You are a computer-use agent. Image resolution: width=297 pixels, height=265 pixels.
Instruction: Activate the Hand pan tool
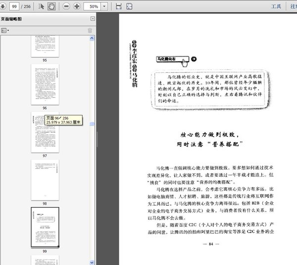(51, 6)
